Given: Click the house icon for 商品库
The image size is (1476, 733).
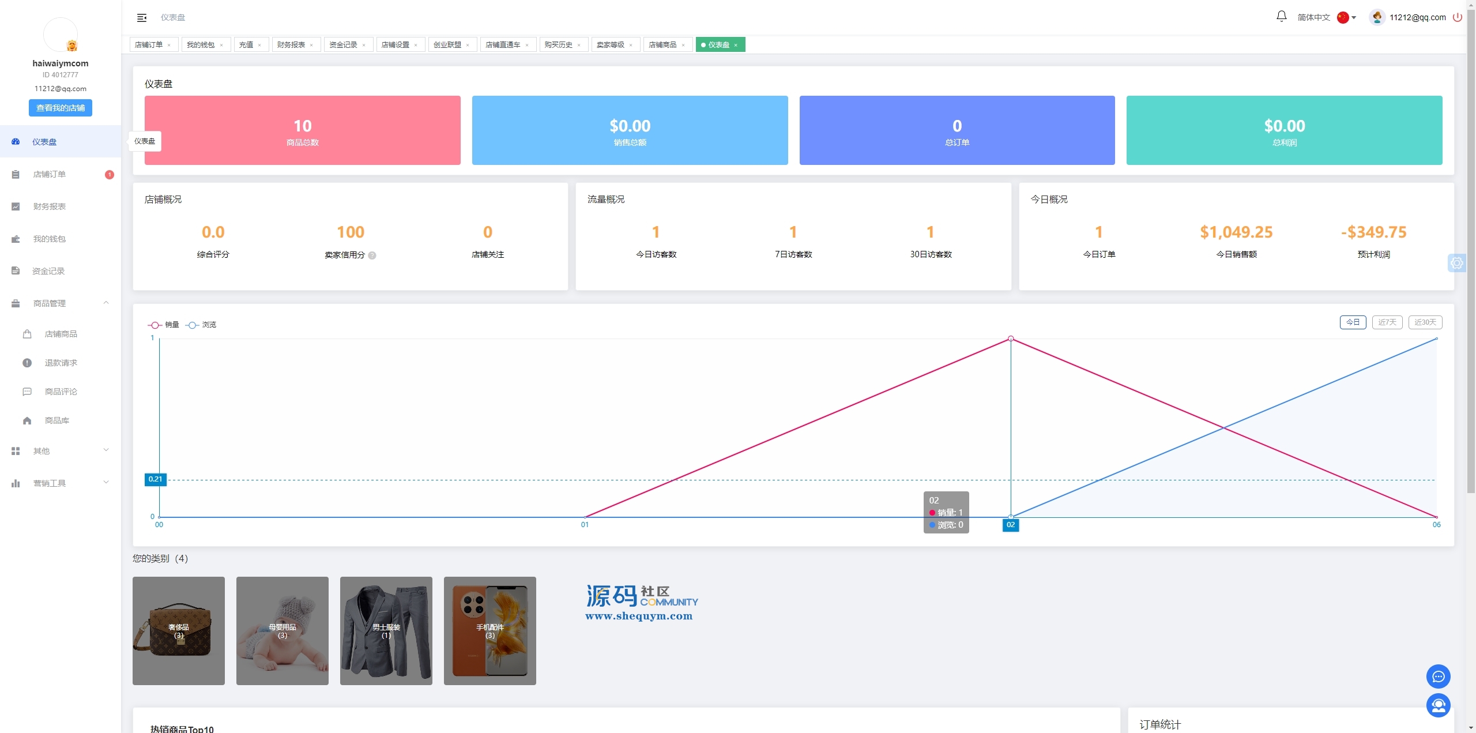Looking at the screenshot, I should click(x=27, y=420).
